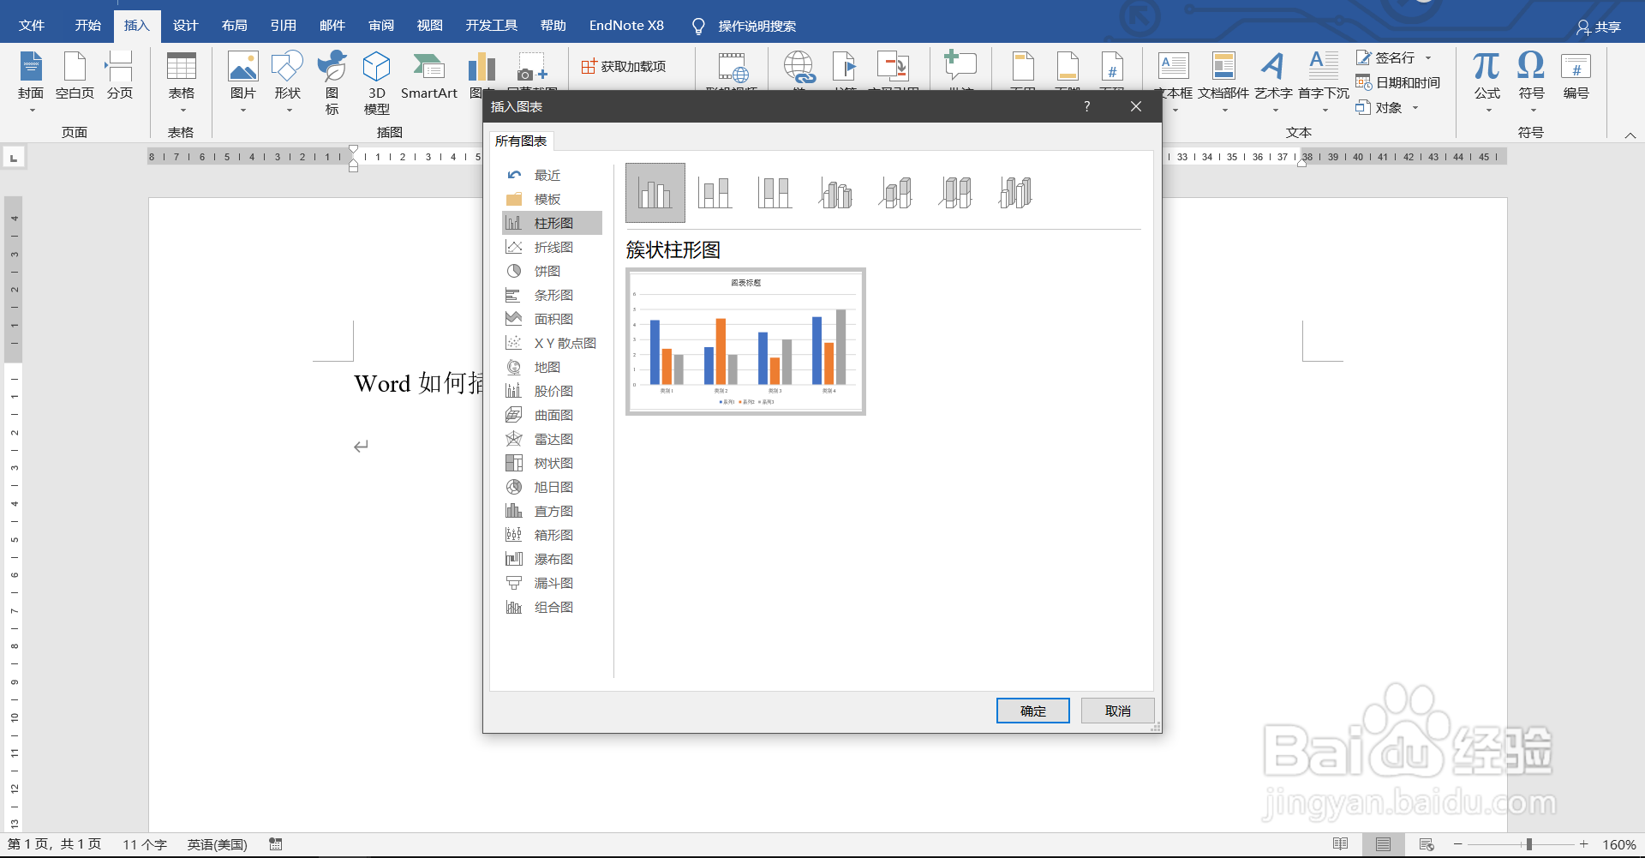Insert 编号 number
Viewport: 1645px width, 858px height.
[x=1576, y=77]
